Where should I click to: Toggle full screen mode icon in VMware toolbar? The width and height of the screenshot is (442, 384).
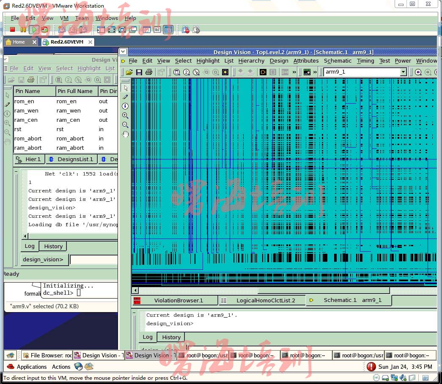tap(112, 30)
